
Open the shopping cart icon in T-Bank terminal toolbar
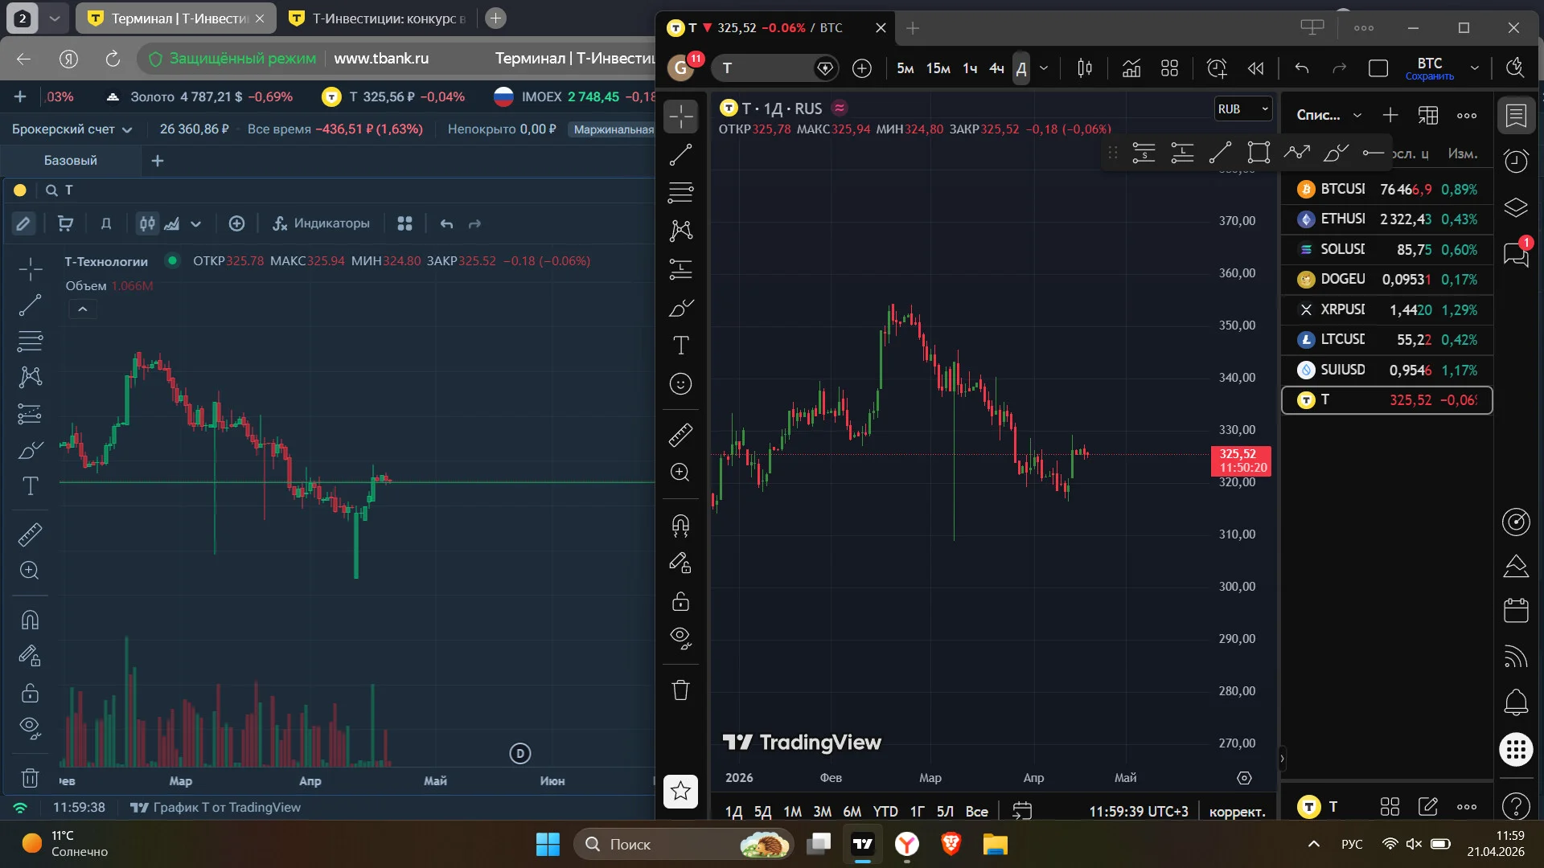[66, 223]
